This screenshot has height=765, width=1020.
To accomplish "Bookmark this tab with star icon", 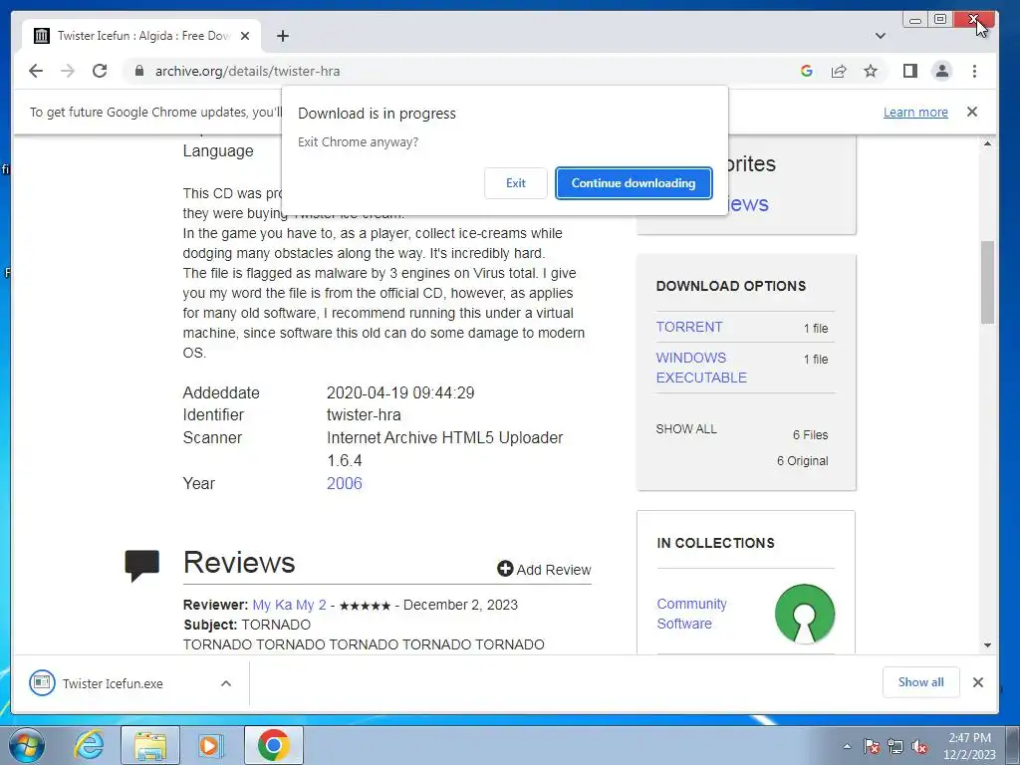I will (871, 71).
